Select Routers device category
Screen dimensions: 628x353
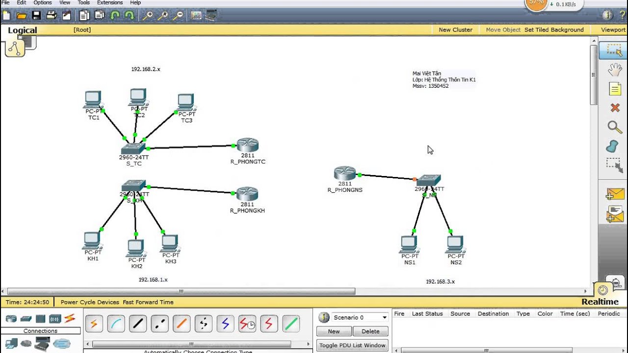(11, 319)
